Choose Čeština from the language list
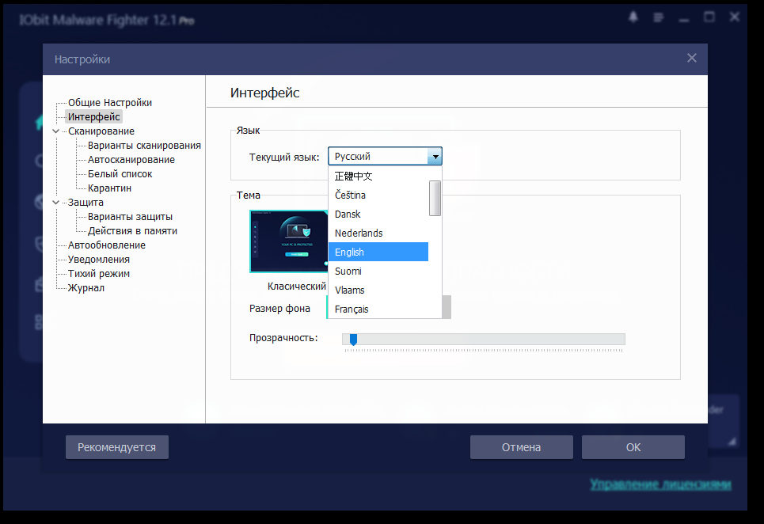The image size is (764, 524). (378, 195)
